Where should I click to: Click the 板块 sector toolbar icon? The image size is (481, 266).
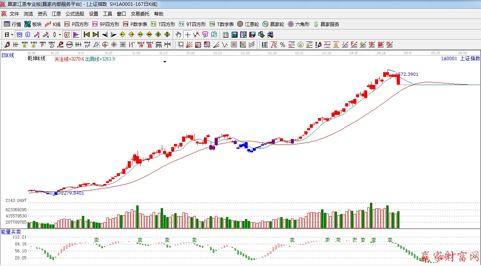pos(33,24)
